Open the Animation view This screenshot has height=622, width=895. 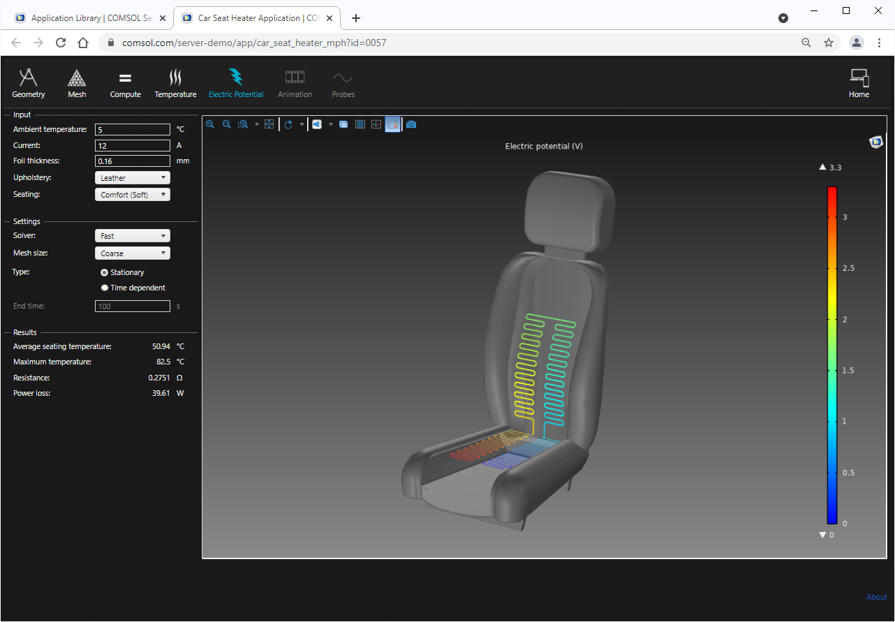[295, 82]
